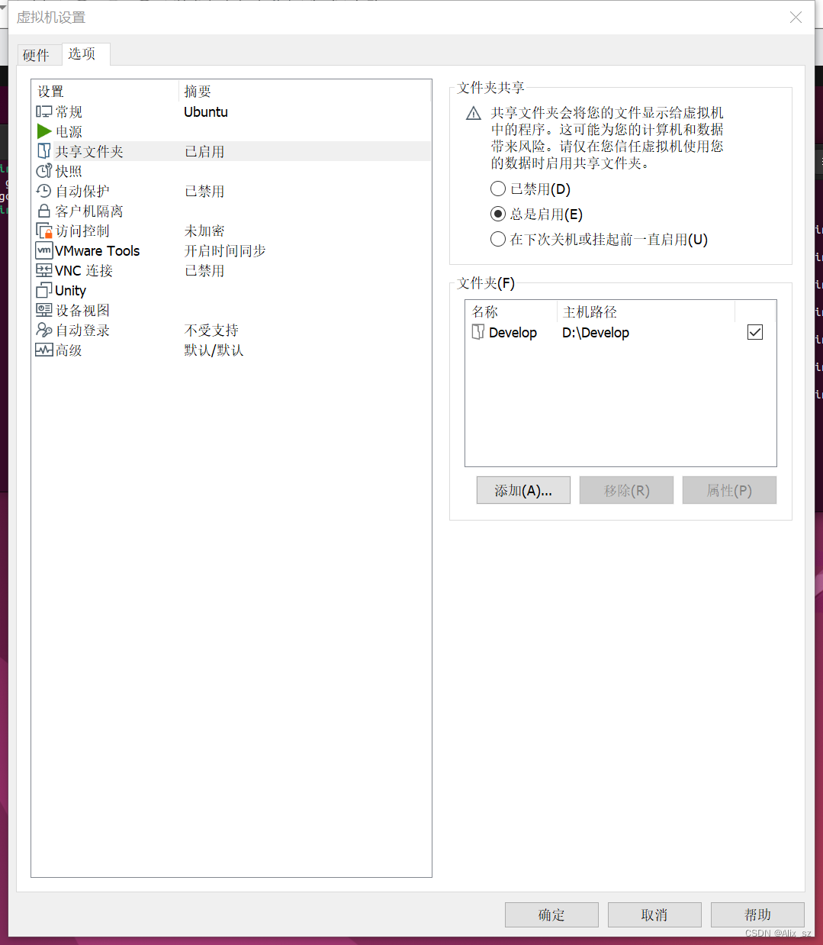Click the green 电源 power icon
The width and height of the screenshot is (823, 945).
[44, 131]
